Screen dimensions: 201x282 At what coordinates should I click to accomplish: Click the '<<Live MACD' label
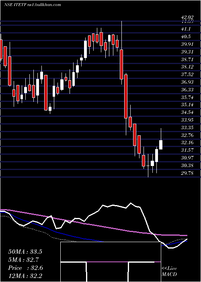(169, 272)
